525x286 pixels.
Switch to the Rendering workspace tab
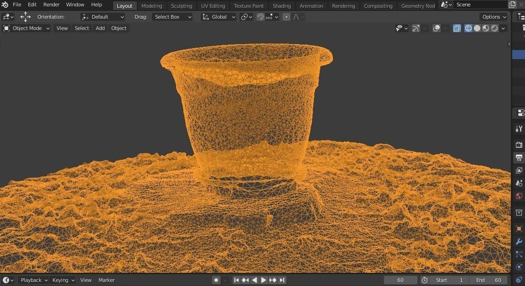coord(343,5)
